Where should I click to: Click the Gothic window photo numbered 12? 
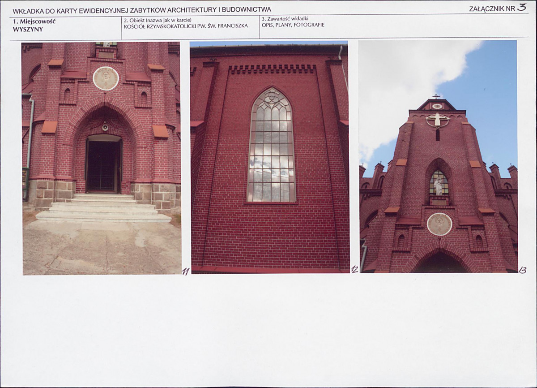click(x=270, y=157)
